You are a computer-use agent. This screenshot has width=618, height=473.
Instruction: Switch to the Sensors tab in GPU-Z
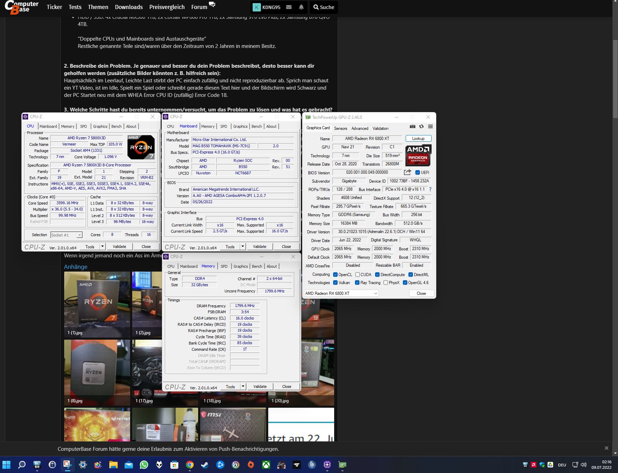tap(340, 128)
